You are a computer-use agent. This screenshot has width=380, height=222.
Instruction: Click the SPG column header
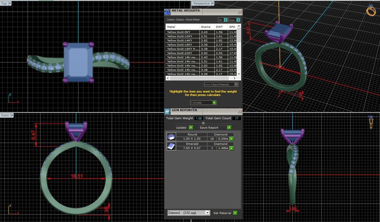click(x=232, y=27)
